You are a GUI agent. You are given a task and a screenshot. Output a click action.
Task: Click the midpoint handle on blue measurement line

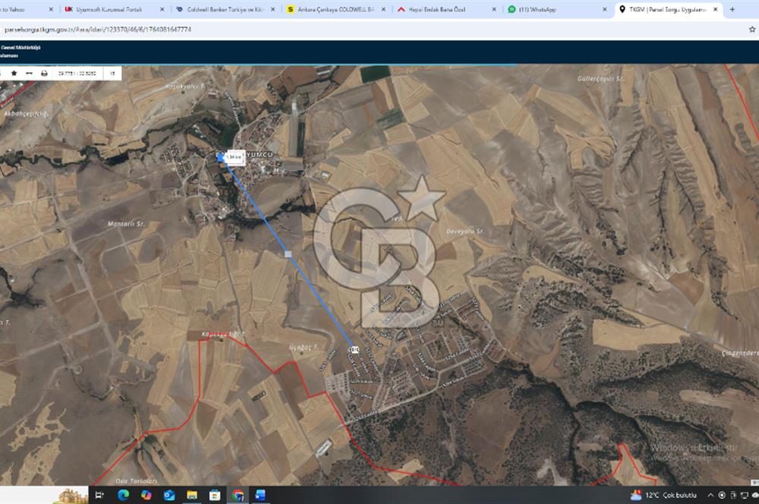coord(288,254)
